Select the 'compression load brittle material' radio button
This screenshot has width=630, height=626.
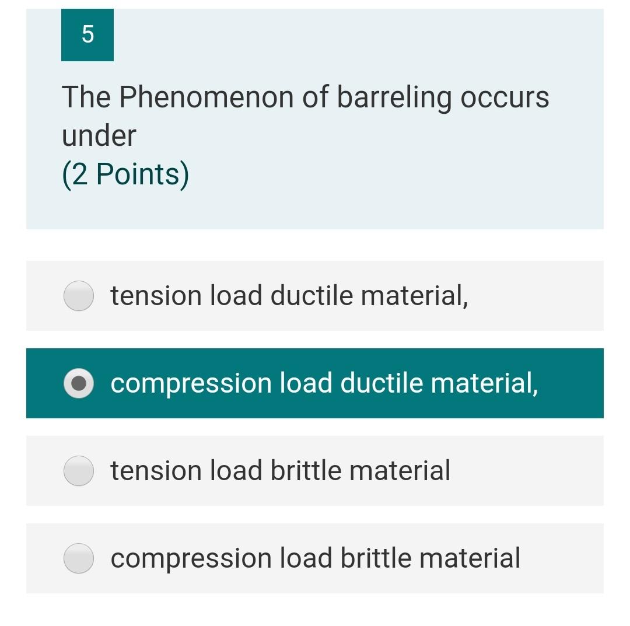point(78,559)
